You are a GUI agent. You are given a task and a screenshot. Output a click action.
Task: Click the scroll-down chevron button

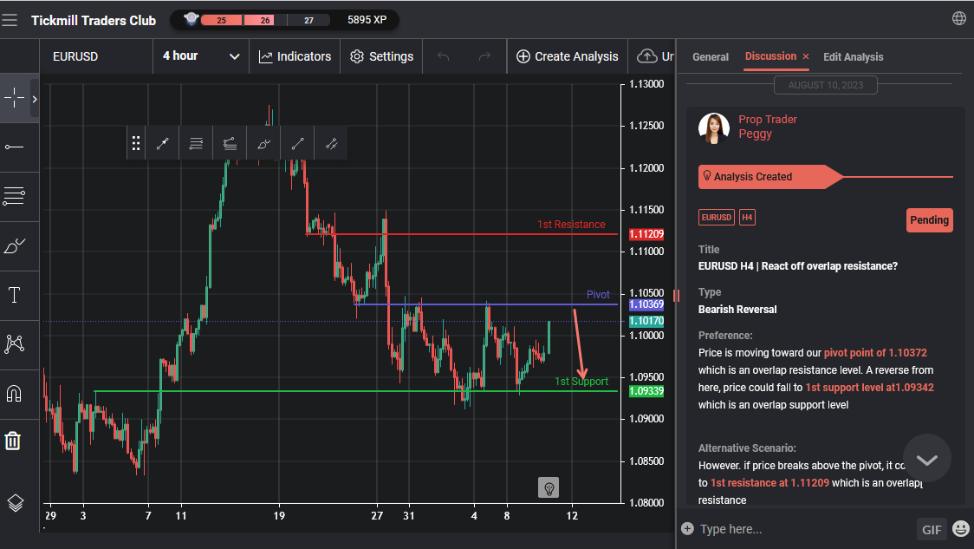[x=927, y=459]
